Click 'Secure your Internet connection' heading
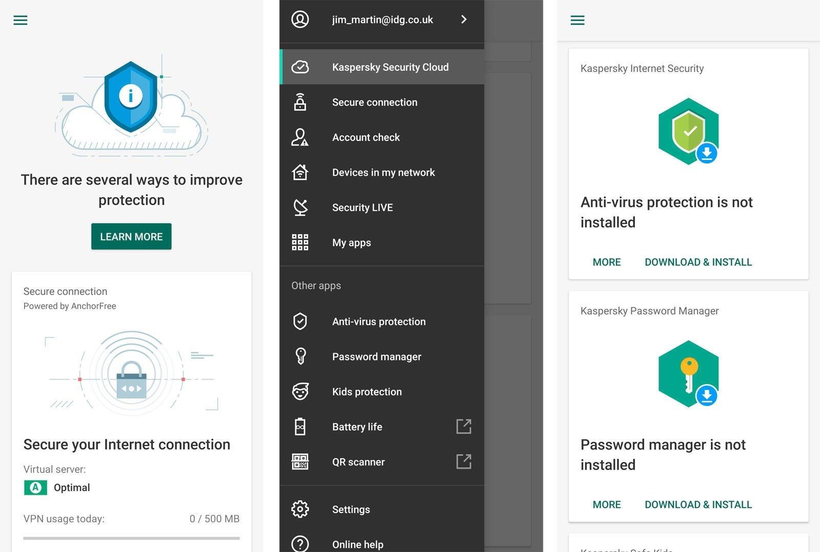The width and height of the screenshot is (820, 552). (127, 444)
